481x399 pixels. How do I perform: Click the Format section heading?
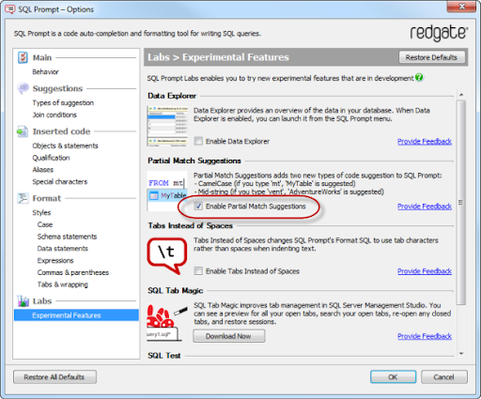click(x=47, y=198)
